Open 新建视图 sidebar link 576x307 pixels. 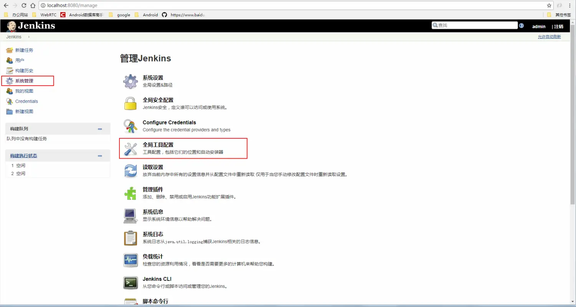point(24,111)
